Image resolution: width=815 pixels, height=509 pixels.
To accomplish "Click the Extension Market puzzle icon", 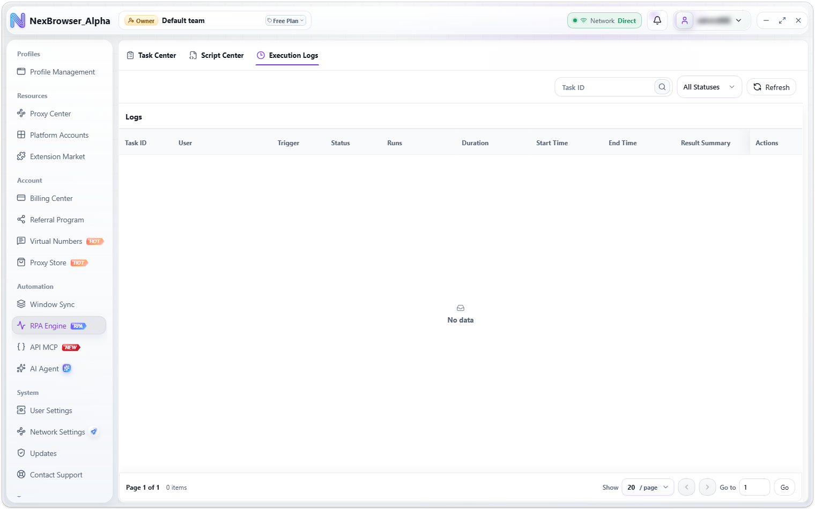I will point(21,156).
